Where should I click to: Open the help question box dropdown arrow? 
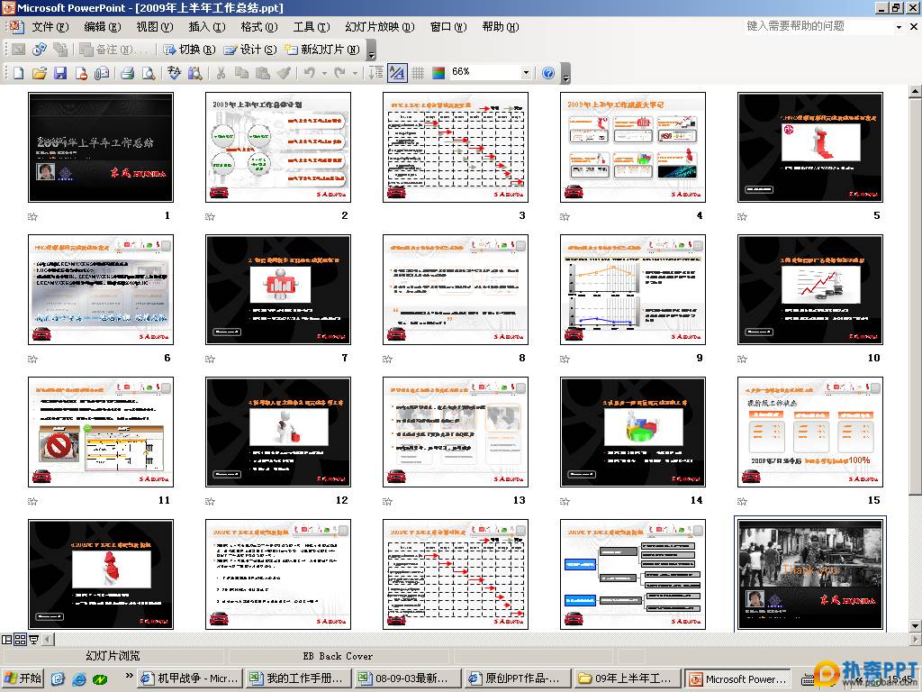pyautogui.click(x=899, y=27)
